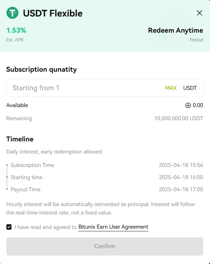Click the Confirm button
Image resolution: width=210 pixels, height=264 pixels.
tap(105, 246)
